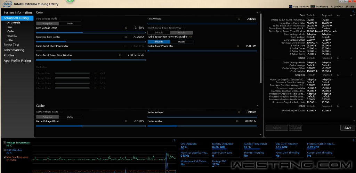The height and width of the screenshot is (173, 356).
Task: Set Core Voltage Mode to Adaptive
Action: (x=47, y=23)
